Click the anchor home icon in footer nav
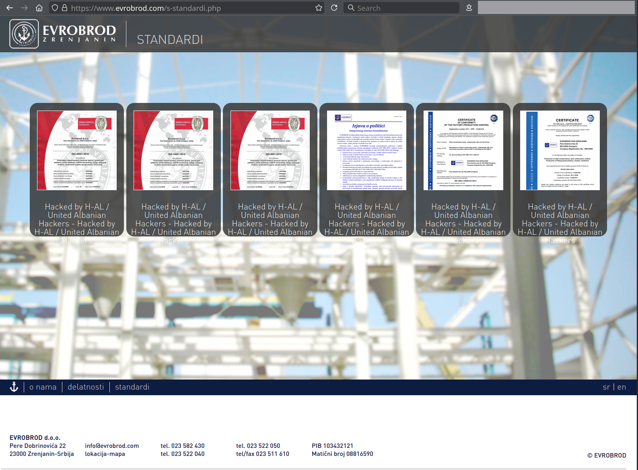 14,387
